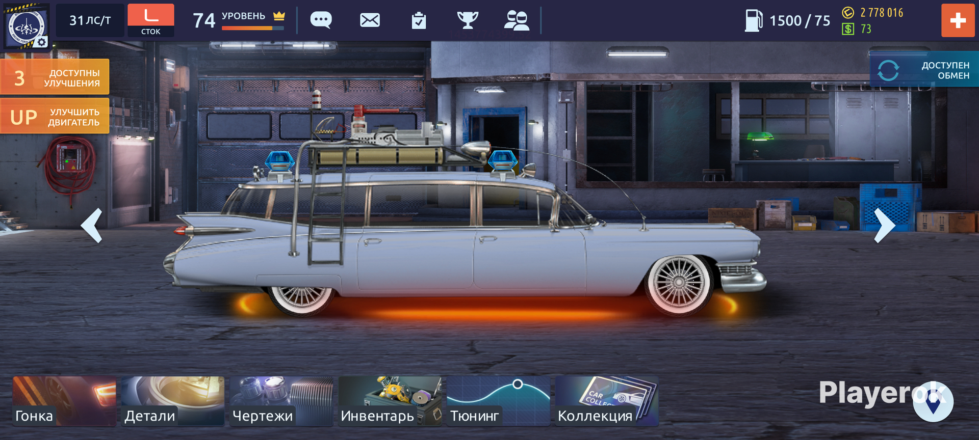The width and height of the screenshot is (979, 440).
Task: Open the tasks clipboard icon
Action: click(419, 20)
